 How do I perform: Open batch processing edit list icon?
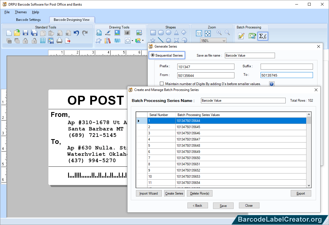coord(241,36)
